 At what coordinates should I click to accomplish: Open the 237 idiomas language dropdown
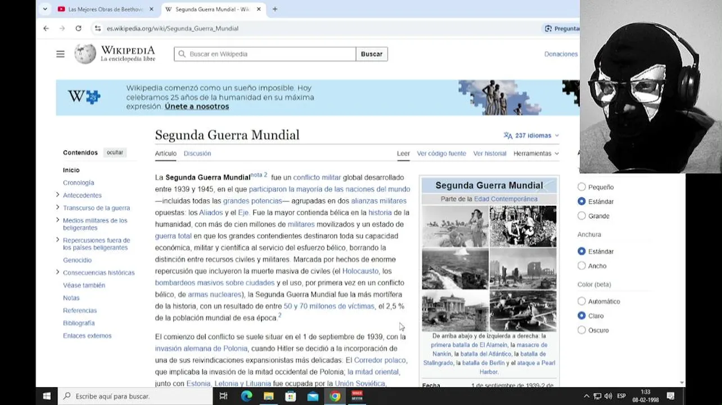point(531,136)
